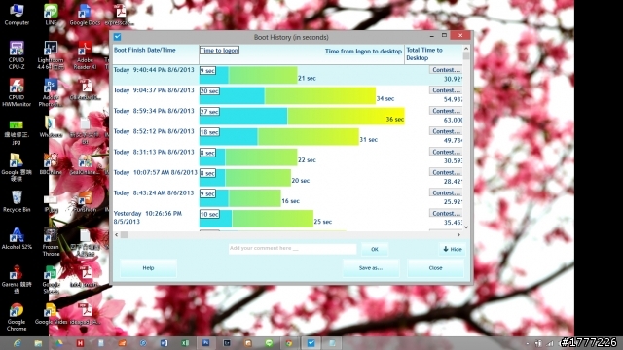
Task: Click the '27 sec' logon time label
Action: tap(209, 112)
